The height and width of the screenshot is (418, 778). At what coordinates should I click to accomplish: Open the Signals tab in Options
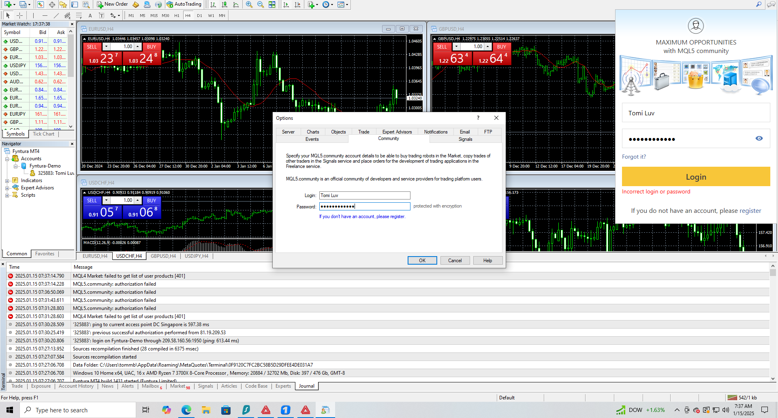[466, 139]
